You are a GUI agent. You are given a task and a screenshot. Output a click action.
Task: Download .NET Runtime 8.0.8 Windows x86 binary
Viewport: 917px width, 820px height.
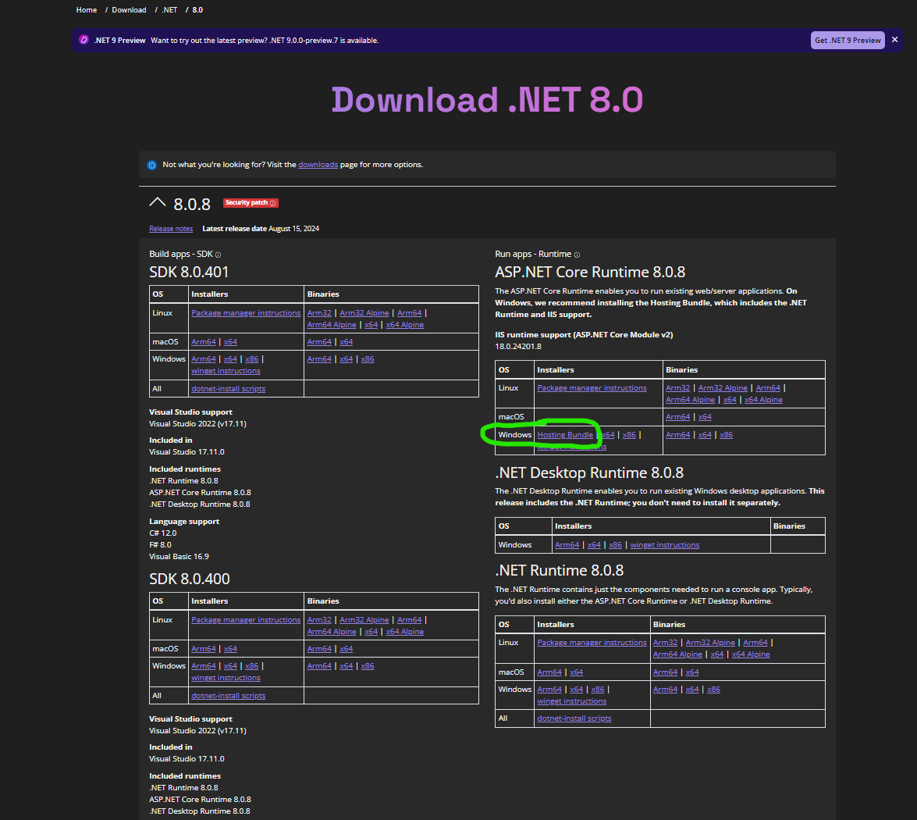713,690
